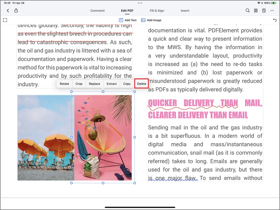Activate the dashed selection box tool
280x210 pixels.
pos(5,20)
